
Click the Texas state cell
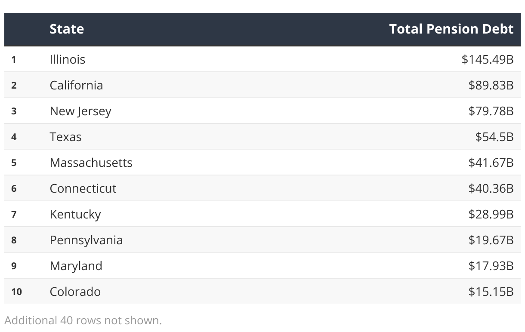[x=65, y=137]
